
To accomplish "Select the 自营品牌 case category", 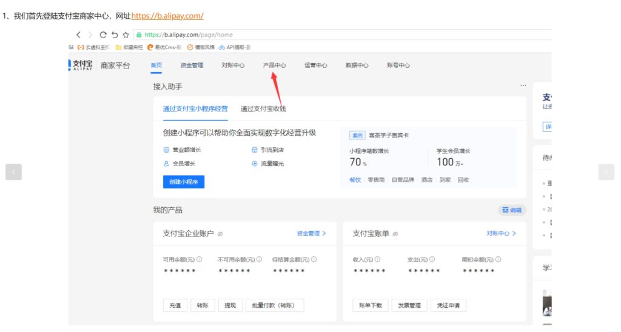I will tap(403, 180).
